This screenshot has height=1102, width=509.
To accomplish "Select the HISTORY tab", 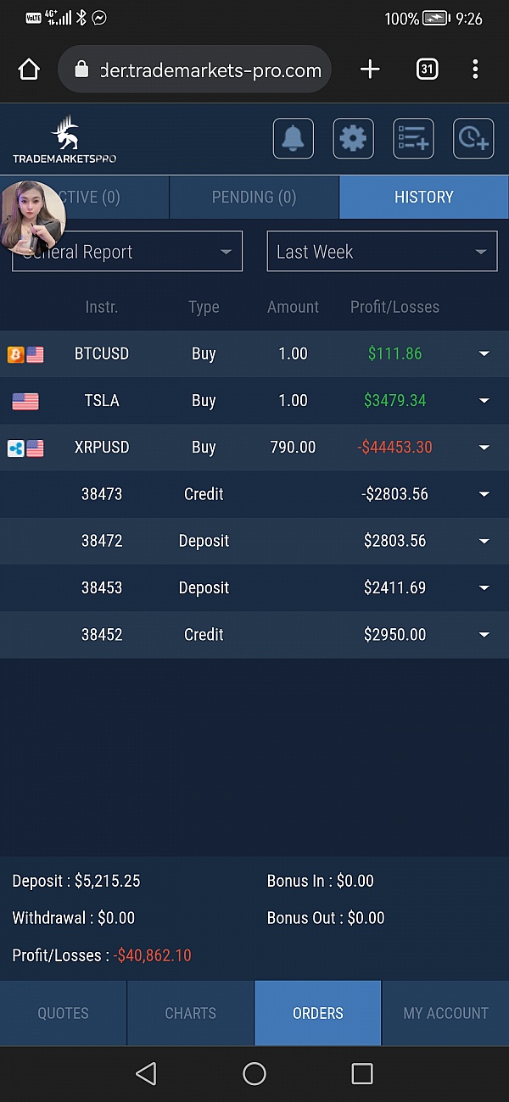I will (424, 197).
